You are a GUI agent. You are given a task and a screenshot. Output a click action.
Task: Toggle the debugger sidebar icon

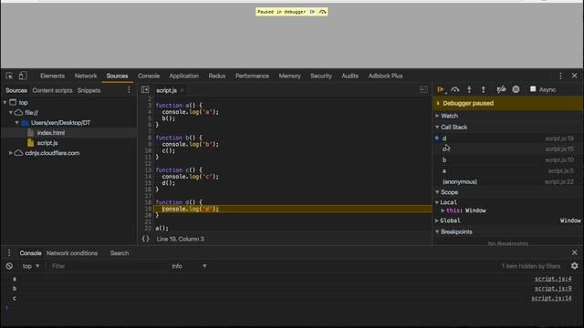[423, 89]
